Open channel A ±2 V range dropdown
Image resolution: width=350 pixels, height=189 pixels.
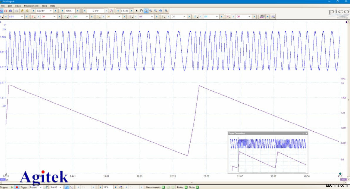[16, 17]
